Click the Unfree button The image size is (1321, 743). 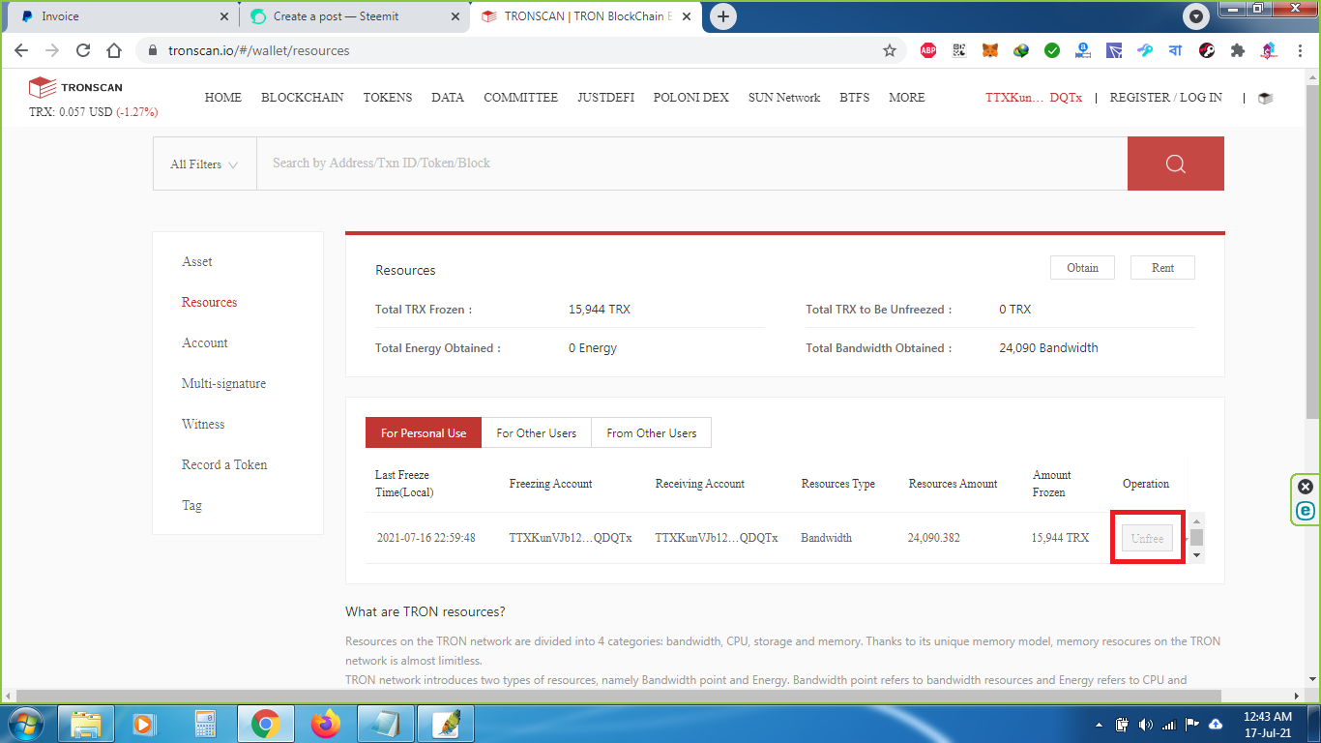(1147, 538)
